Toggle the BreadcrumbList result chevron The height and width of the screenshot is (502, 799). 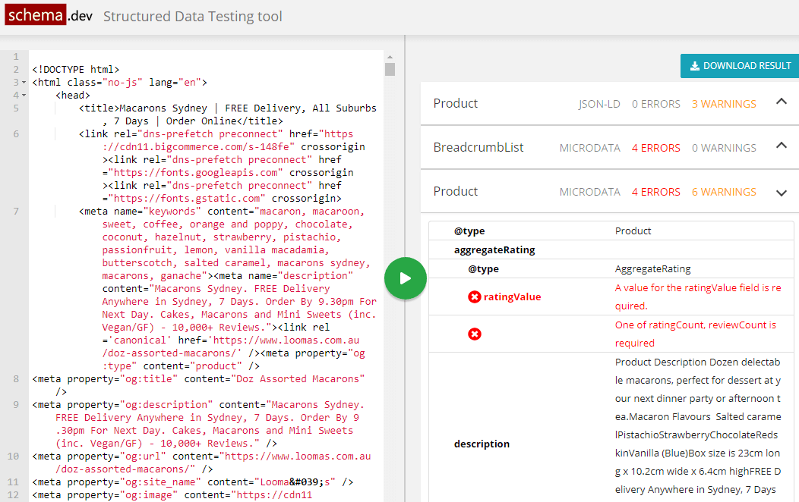click(781, 146)
